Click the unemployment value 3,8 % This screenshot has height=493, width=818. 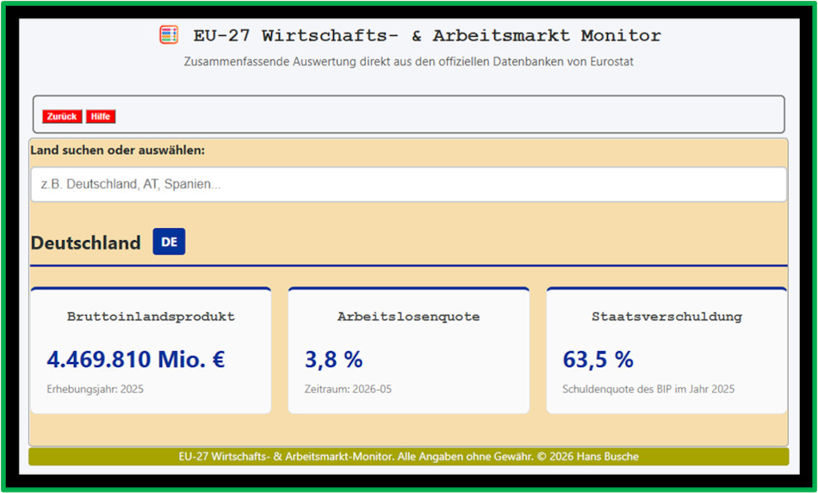(333, 359)
